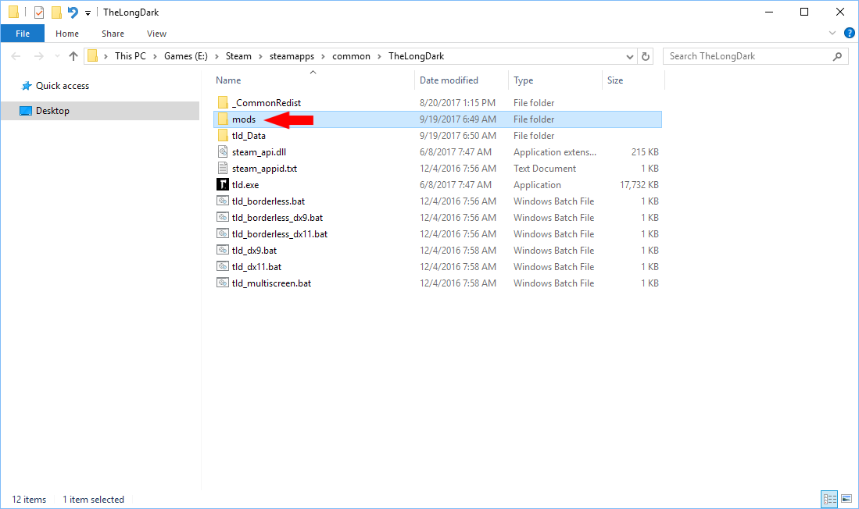The height and width of the screenshot is (509, 859).
Task: Open Help with the question mark icon
Action: pyautogui.click(x=849, y=34)
